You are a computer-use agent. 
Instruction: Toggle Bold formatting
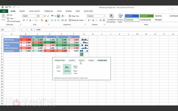point(24,20)
